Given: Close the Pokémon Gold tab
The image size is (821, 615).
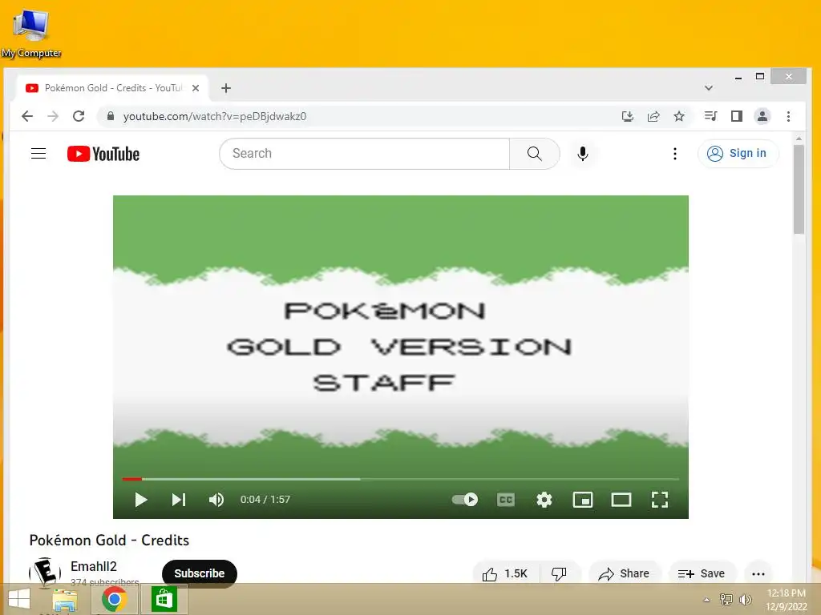Looking at the screenshot, I should pyautogui.click(x=196, y=88).
